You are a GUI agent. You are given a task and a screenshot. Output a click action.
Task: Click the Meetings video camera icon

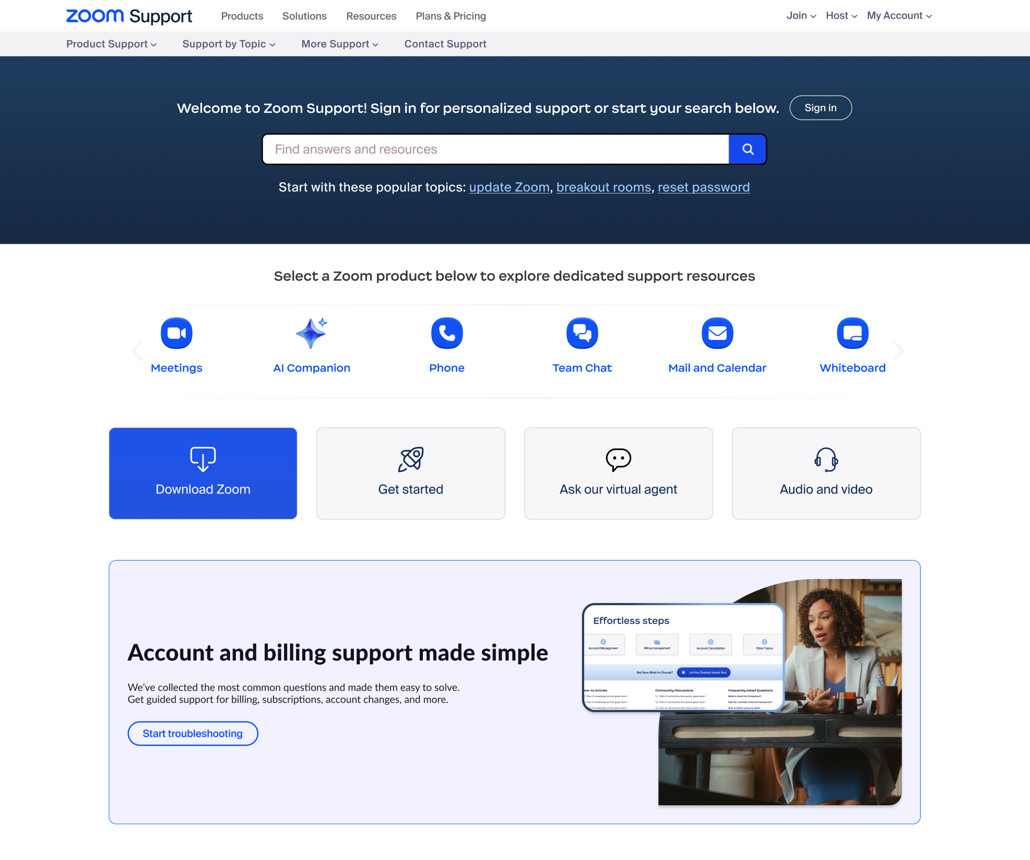[176, 333]
